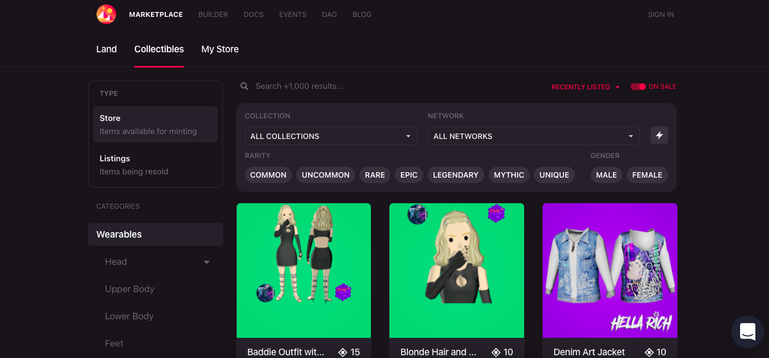Select the Lower Body category
The height and width of the screenshot is (358, 769).
point(129,317)
